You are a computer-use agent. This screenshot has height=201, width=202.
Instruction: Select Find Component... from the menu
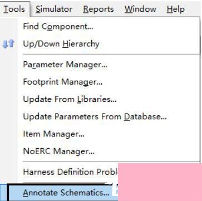click(x=109, y=26)
